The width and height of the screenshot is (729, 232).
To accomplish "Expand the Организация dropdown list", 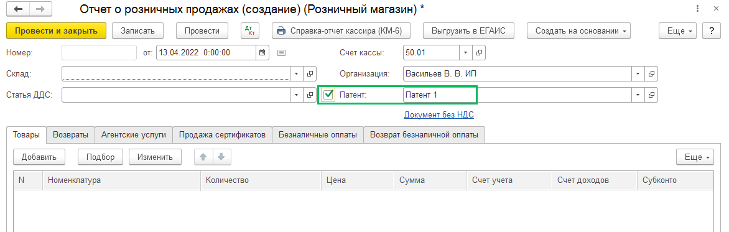I will coord(638,73).
